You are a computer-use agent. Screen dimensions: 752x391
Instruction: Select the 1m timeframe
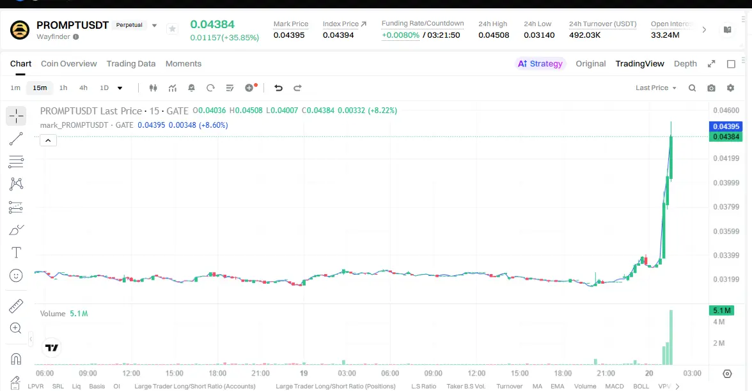[x=15, y=88]
